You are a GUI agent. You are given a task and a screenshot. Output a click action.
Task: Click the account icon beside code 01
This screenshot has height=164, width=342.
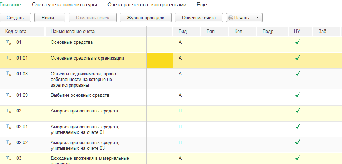point(8,42)
